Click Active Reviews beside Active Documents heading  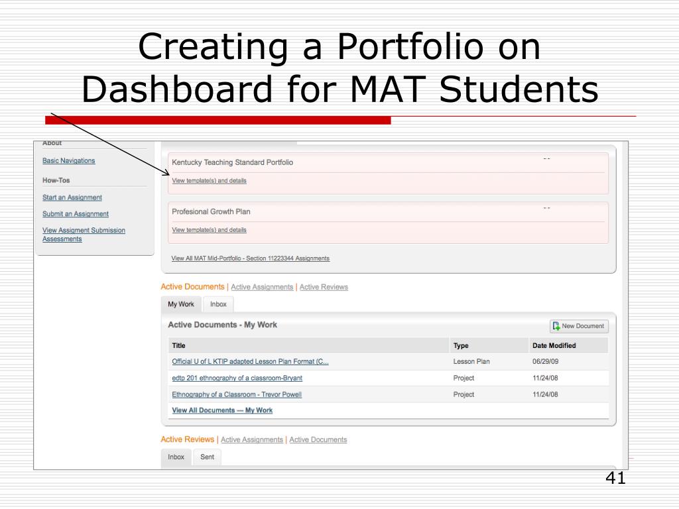324,287
